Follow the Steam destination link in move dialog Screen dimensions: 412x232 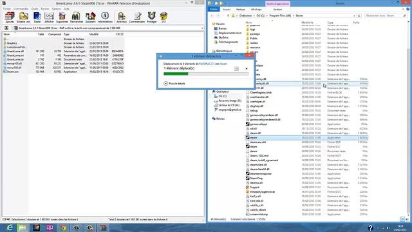click(223, 64)
